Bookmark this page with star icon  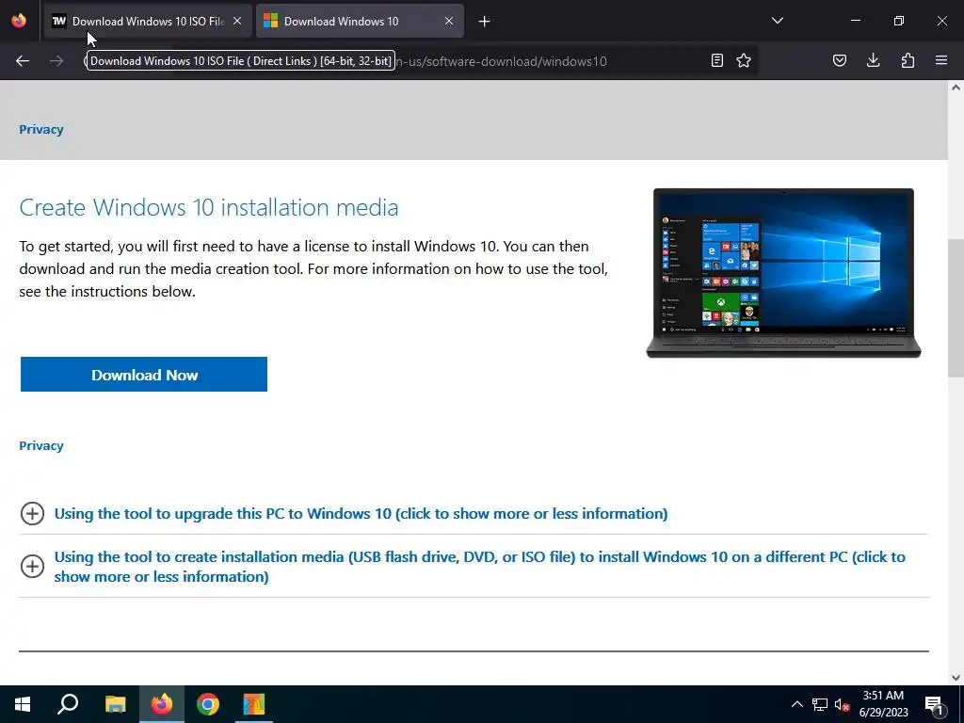click(744, 60)
